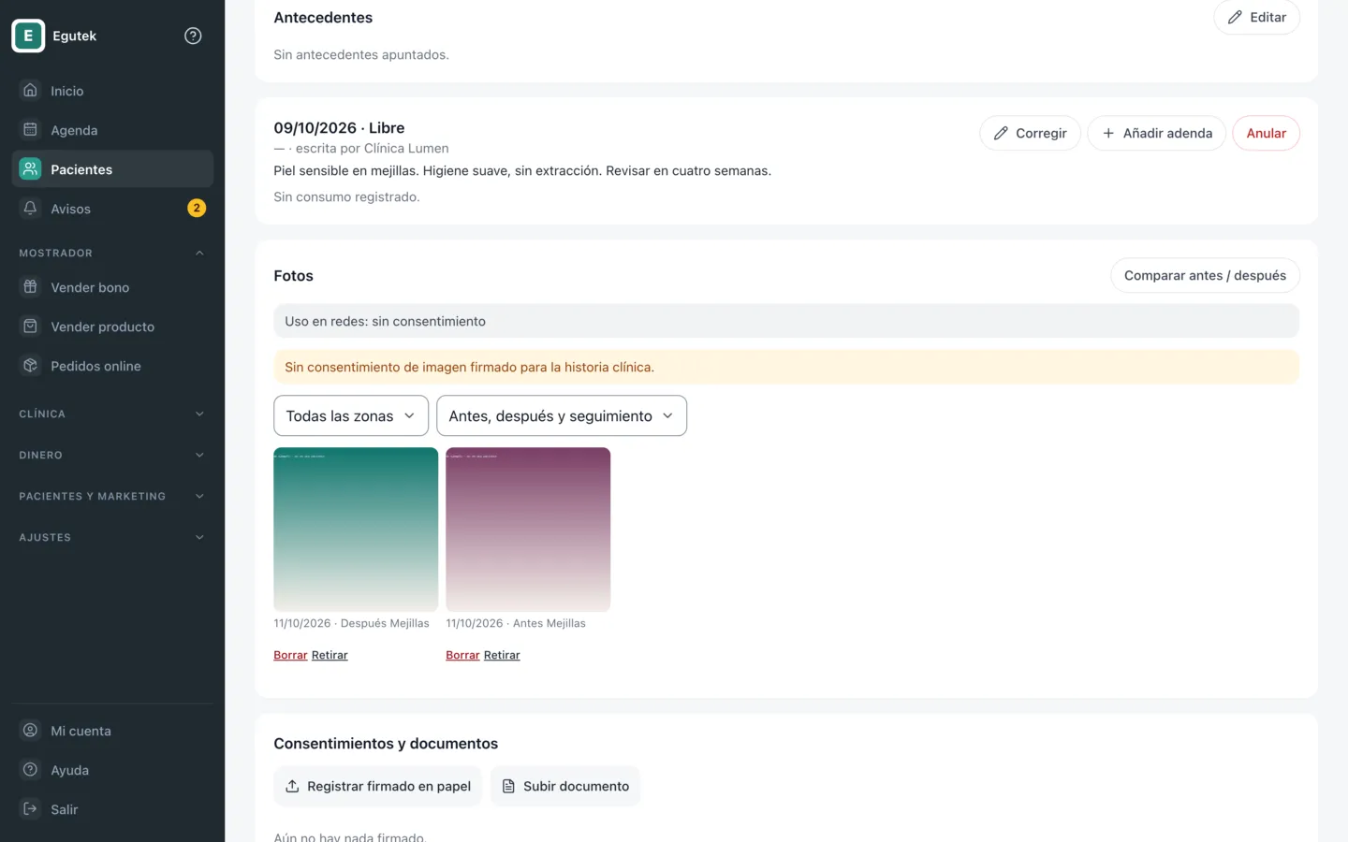This screenshot has width=1348, height=842.
Task: Expand the Clínica section
Action: coord(112,414)
